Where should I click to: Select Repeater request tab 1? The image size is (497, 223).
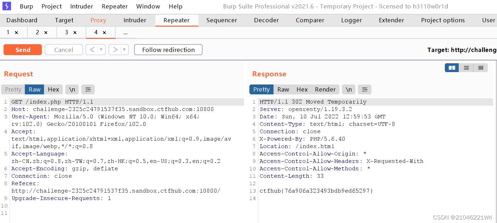(x=9, y=33)
